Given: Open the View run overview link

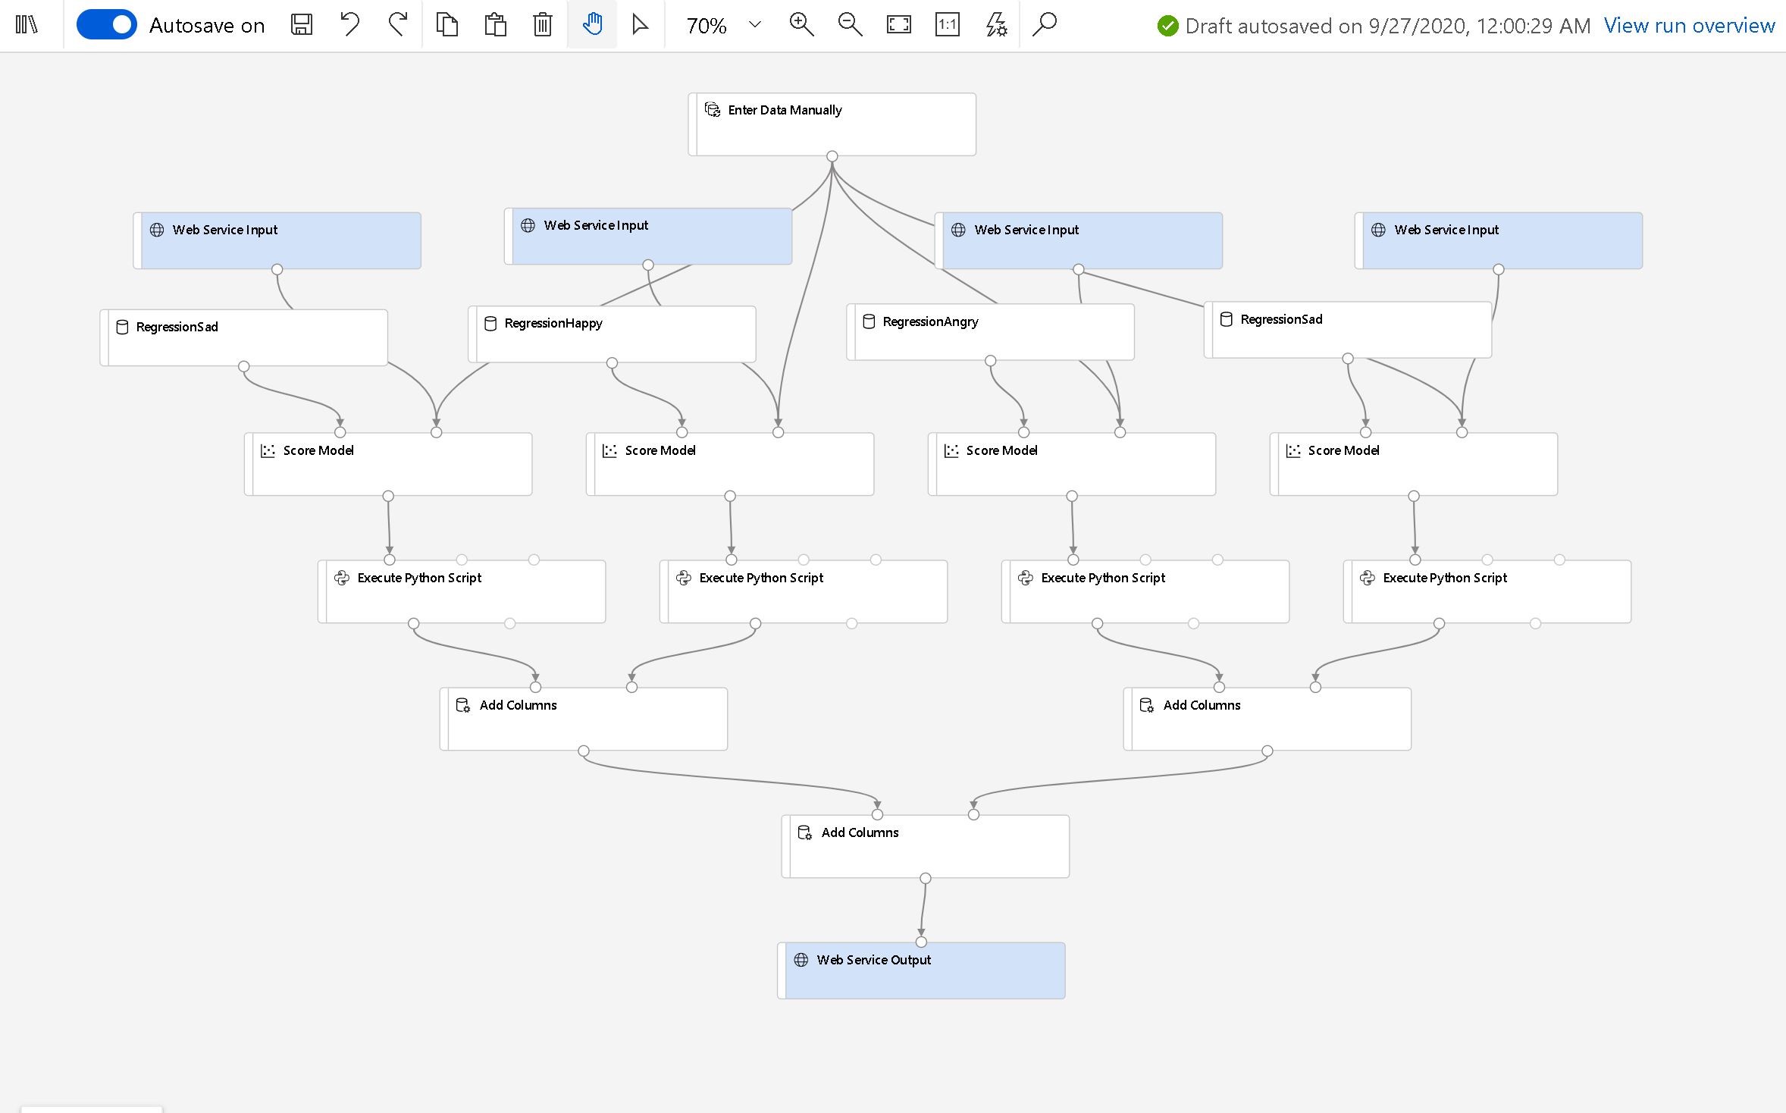Looking at the screenshot, I should 1689,26.
